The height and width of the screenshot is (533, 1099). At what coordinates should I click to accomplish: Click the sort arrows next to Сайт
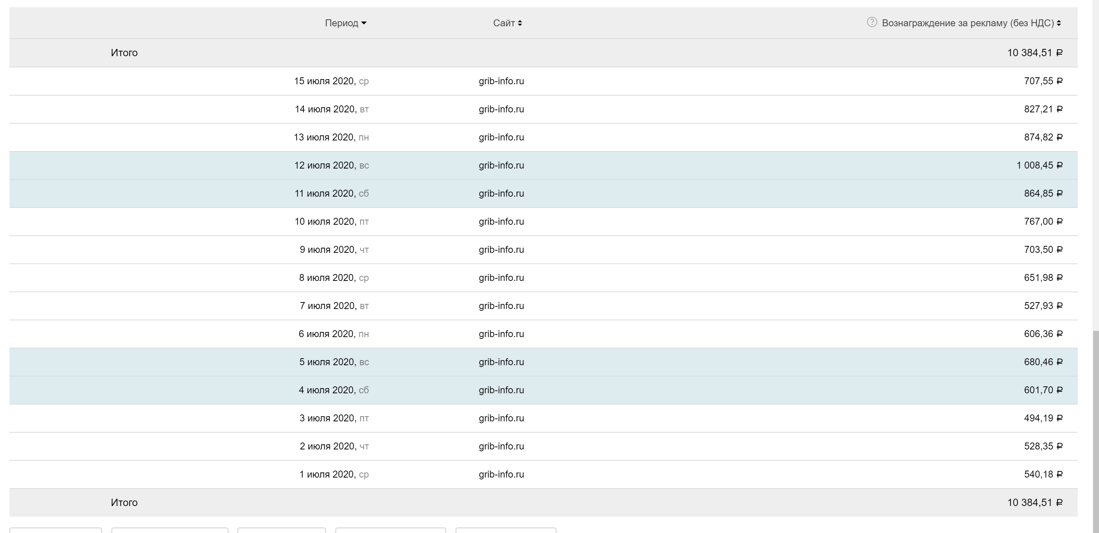(x=520, y=23)
